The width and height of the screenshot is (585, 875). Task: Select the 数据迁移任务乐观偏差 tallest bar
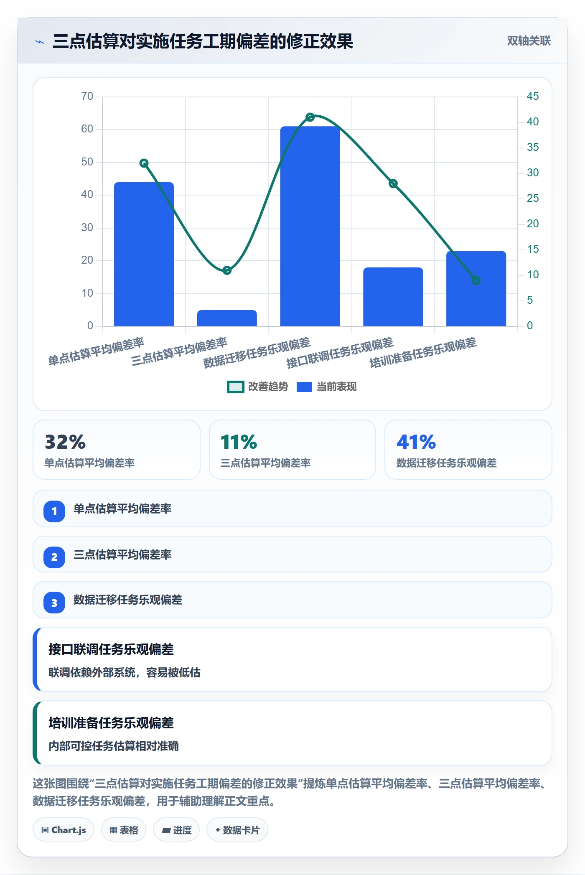pos(310,226)
